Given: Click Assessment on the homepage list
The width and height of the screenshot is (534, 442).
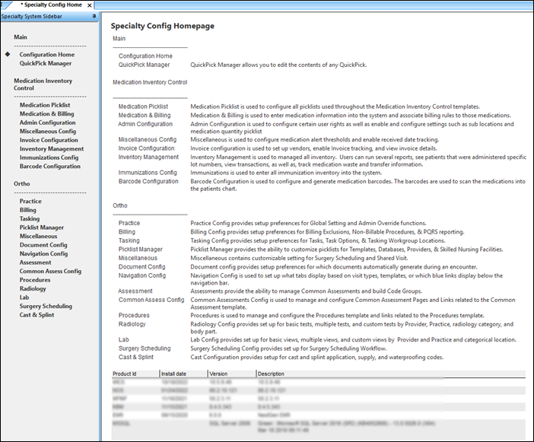Looking at the screenshot, I should click(x=135, y=291).
